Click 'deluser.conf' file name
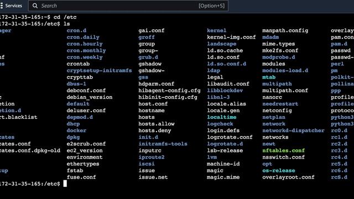The height and width of the screenshot is (199, 354). tap(86, 111)
